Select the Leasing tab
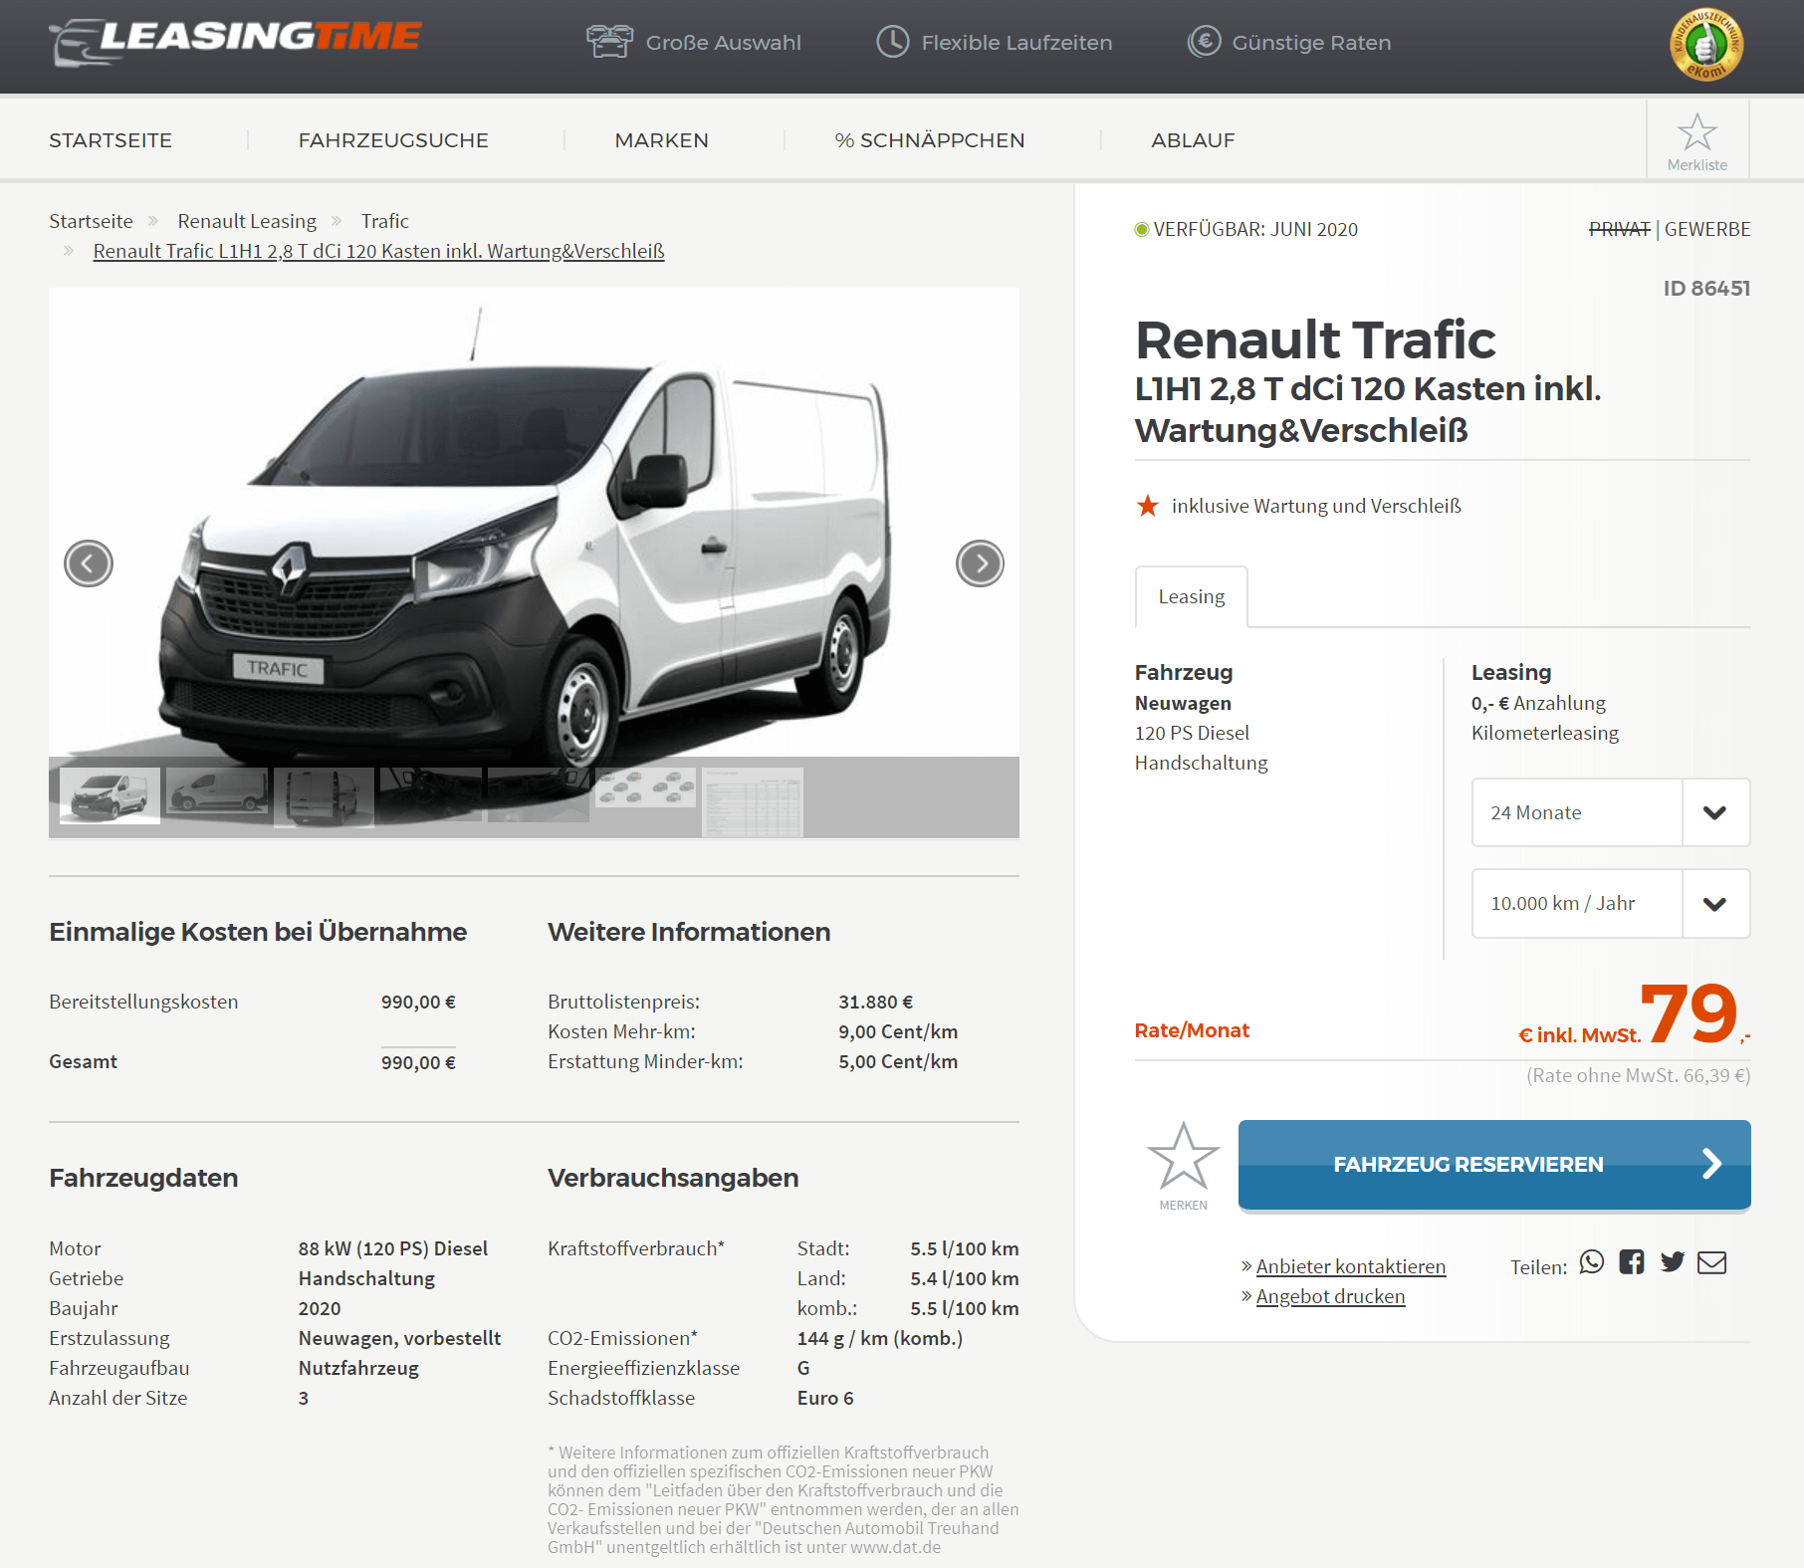 click(x=1192, y=596)
